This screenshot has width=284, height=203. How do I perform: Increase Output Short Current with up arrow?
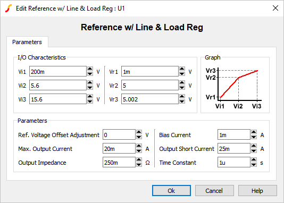click(254, 146)
